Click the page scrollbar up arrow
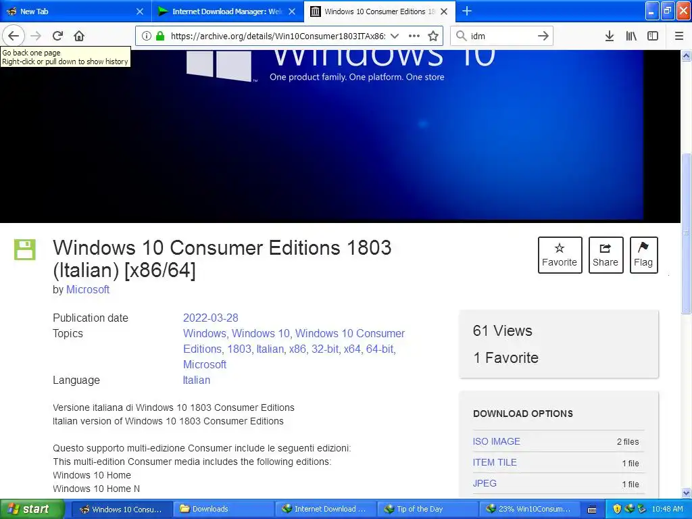This screenshot has width=692, height=519. coord(687,55)
